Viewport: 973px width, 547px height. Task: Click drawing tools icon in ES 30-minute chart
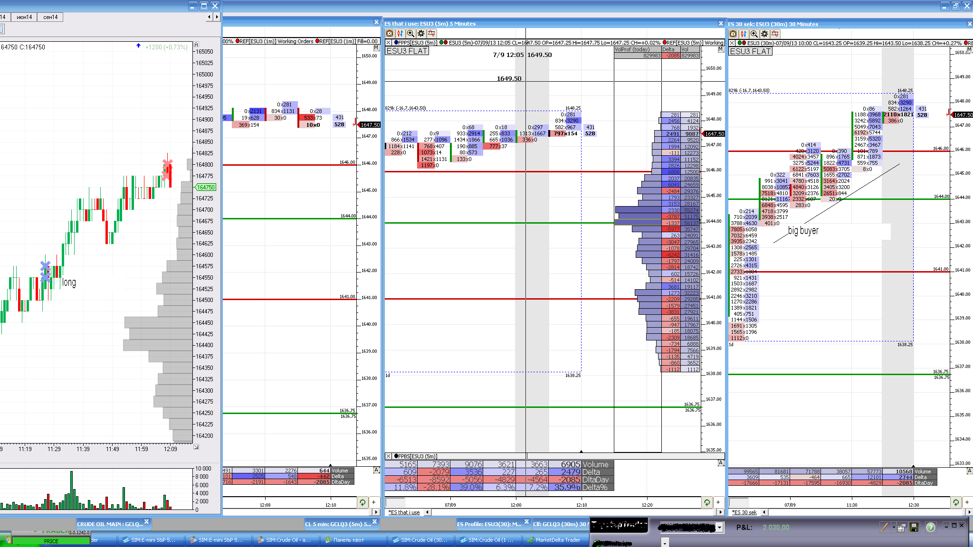pos(775,34)
